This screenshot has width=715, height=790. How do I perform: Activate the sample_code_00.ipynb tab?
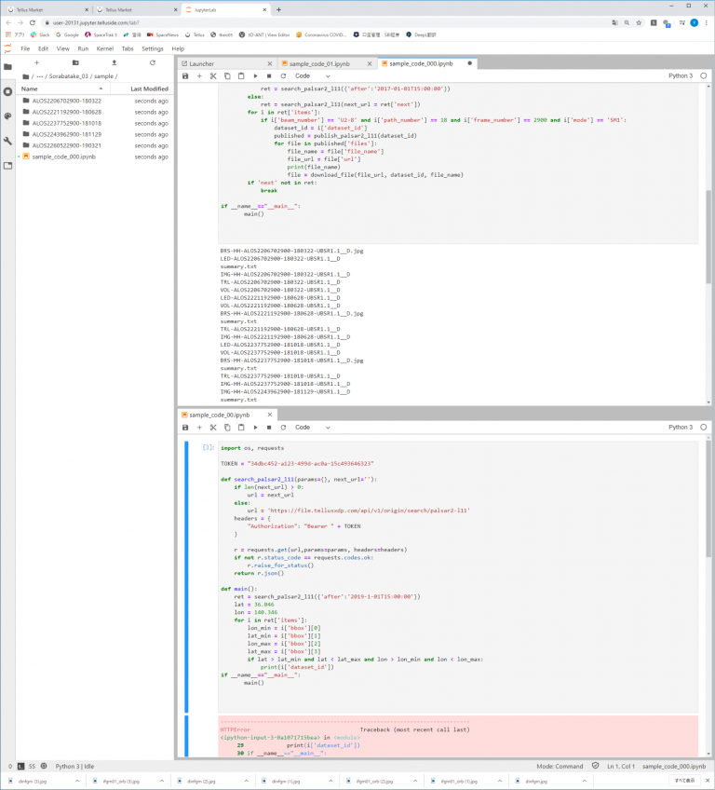226,415
